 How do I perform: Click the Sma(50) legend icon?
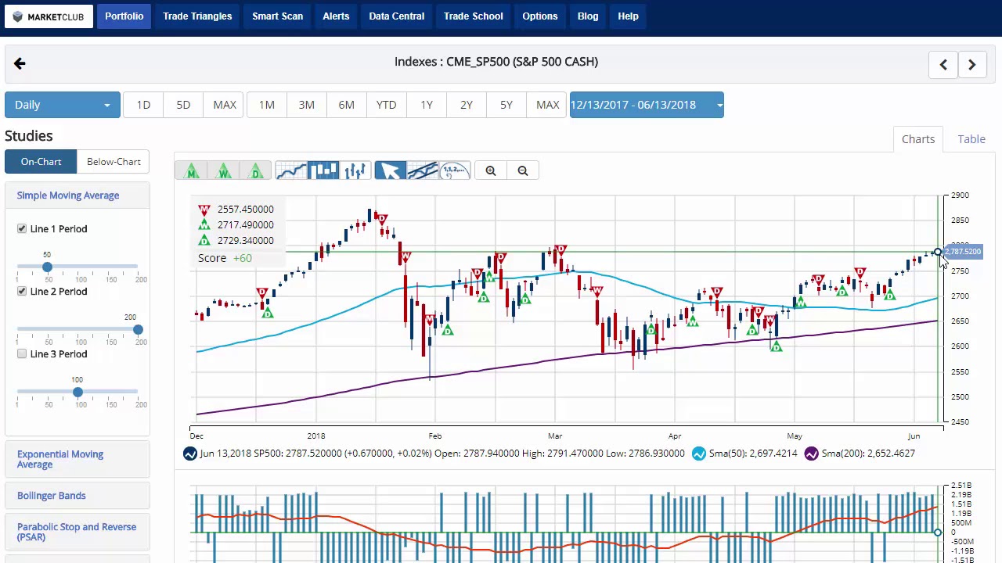(x=699, y=454)
